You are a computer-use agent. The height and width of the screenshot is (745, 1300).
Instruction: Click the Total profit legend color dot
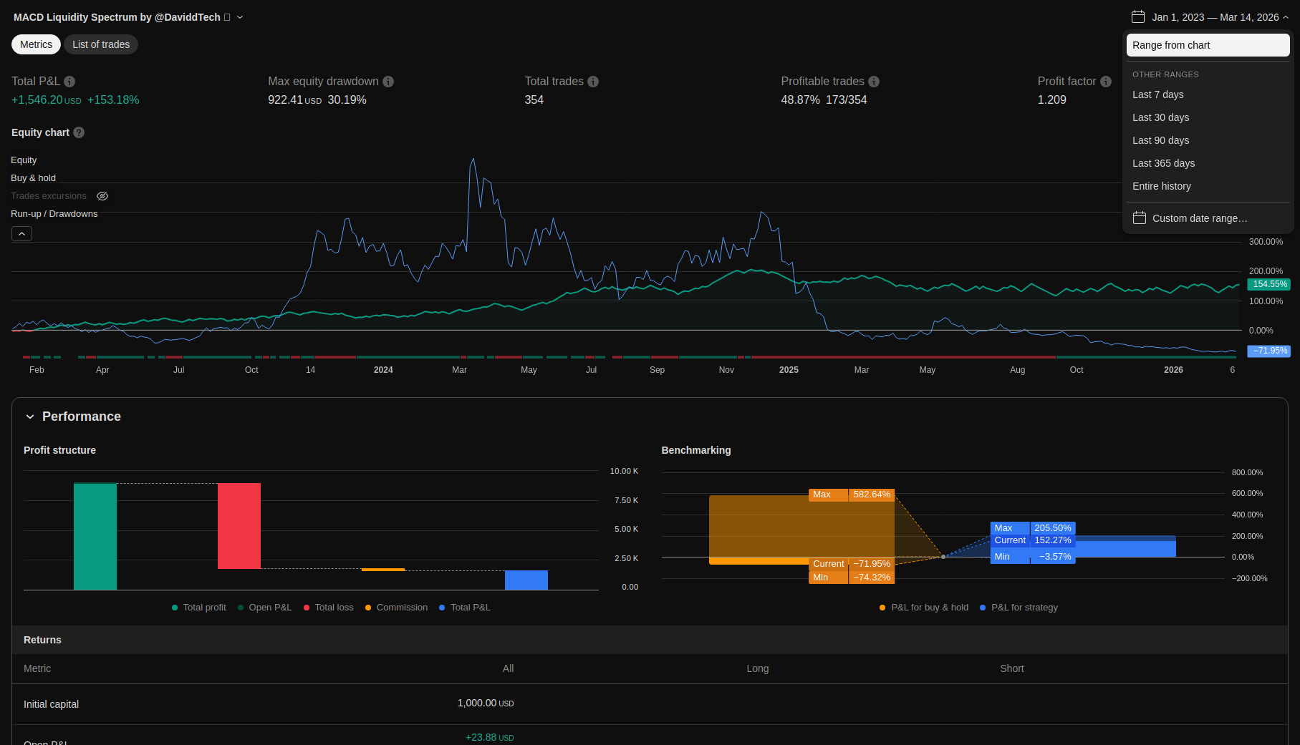point(175,608)
